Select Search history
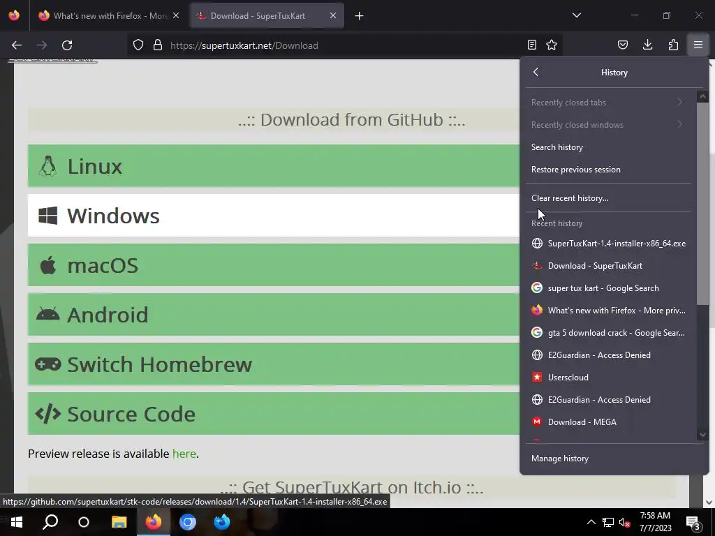715x536 pixels. tap(608, 147)
